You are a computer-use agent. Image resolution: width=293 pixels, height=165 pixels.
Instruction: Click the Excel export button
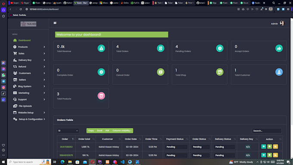point(100,131)
